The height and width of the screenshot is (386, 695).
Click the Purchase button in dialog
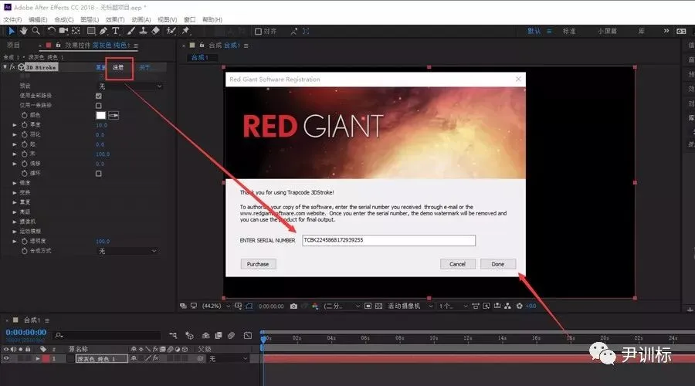point(258,264)
